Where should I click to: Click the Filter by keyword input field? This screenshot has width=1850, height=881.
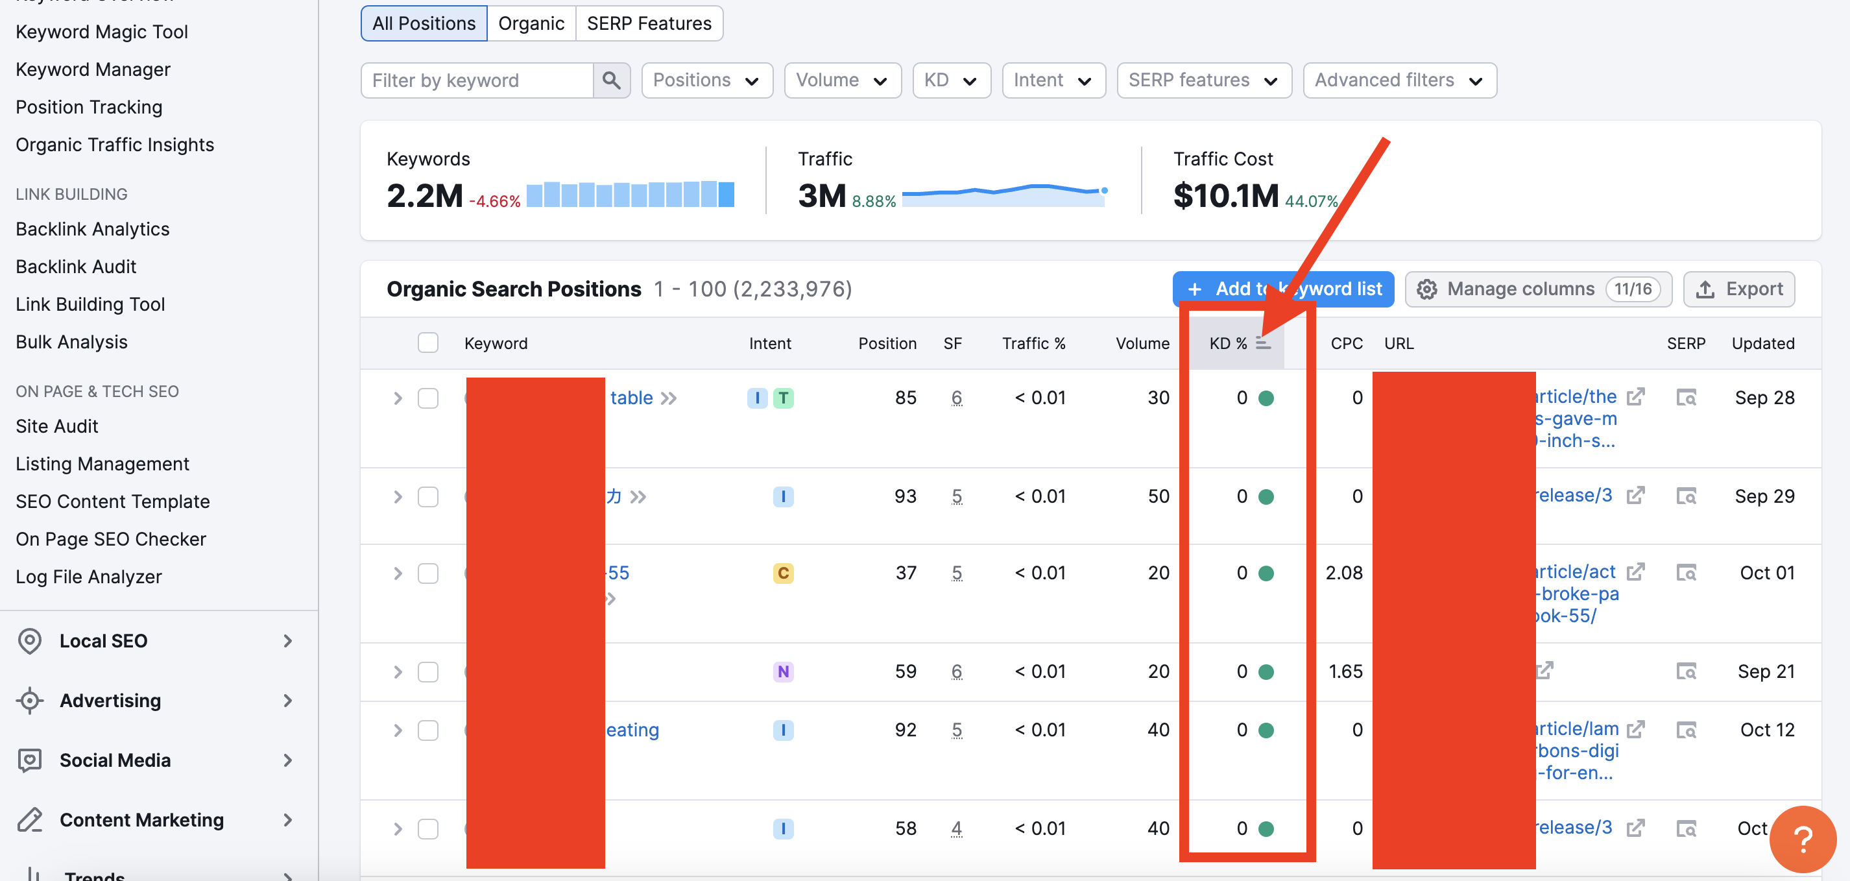tap(477, 80)
